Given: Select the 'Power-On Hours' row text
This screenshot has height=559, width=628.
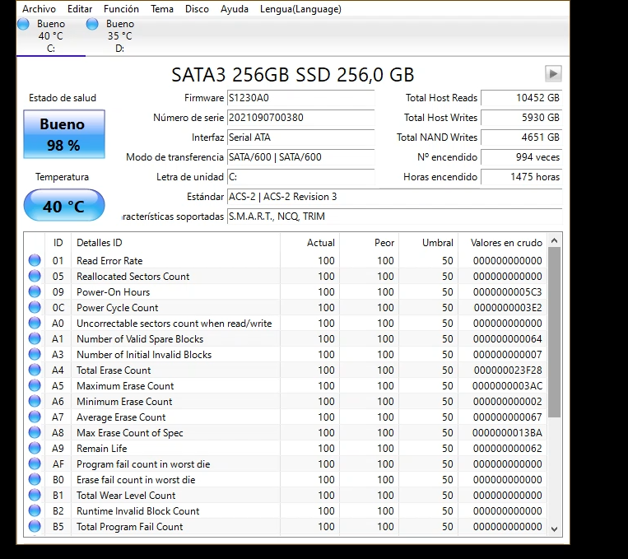Looking at the screenshot, I should [x=114, y=292].
